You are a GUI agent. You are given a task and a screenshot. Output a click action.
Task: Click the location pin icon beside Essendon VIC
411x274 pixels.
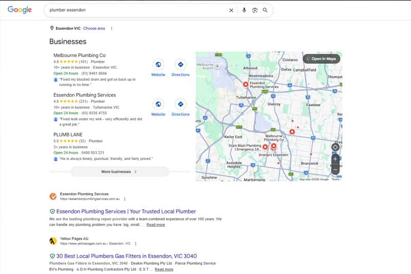click(52, 28)
